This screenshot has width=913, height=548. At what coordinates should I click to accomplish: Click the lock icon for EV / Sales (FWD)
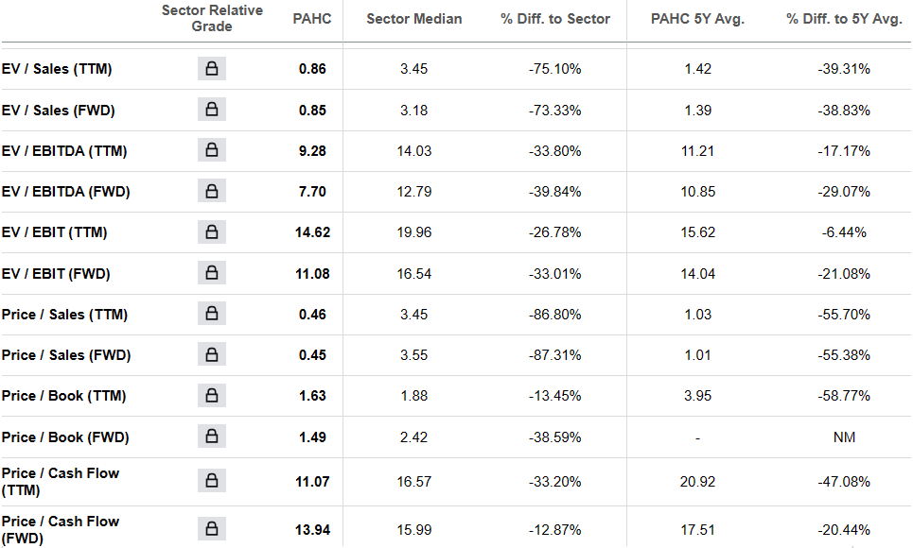coord(212,110)
